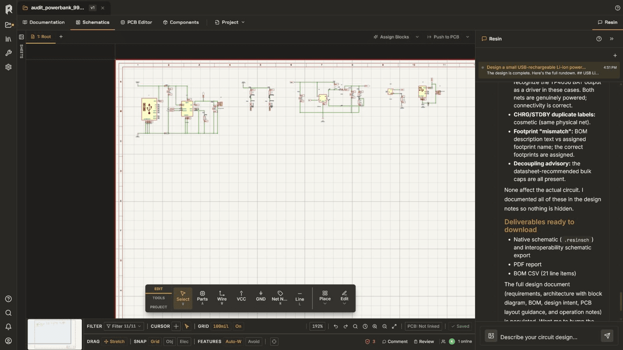Expand the Edit tool menu
Screen dimensions: 623x350
[345, 298]
